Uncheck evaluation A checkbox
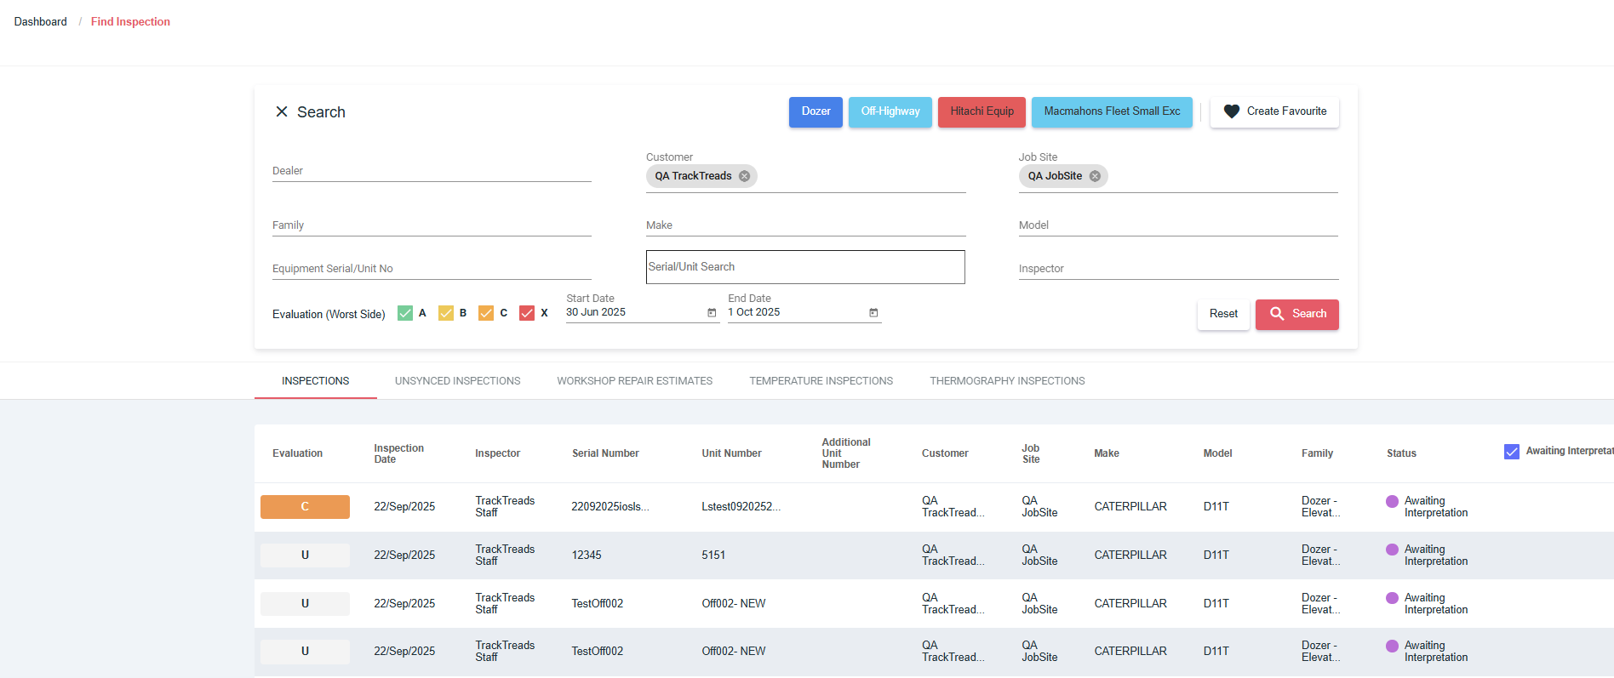 [x=405, y=313]
